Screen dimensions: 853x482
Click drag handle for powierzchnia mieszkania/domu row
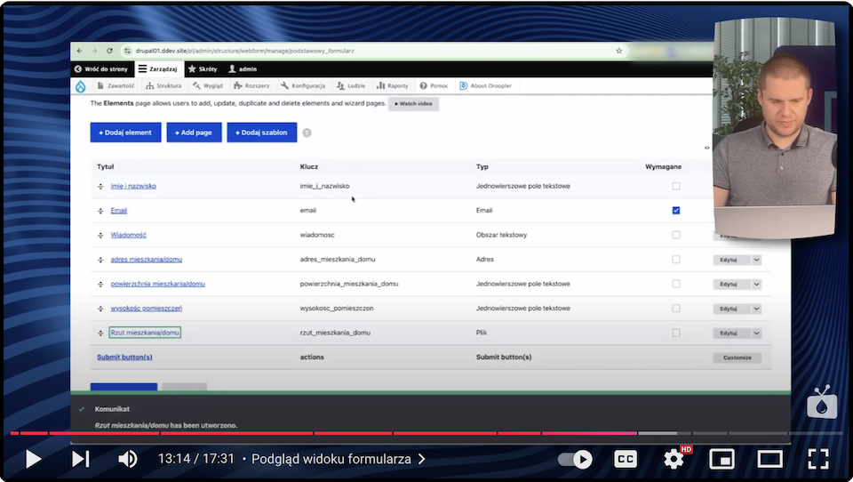(100, 285)
